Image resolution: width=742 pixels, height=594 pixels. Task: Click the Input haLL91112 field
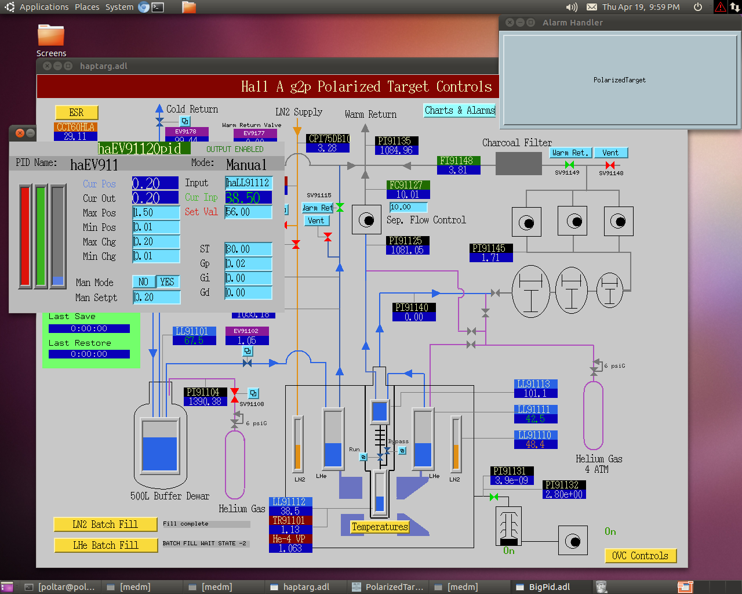(249, 183)
